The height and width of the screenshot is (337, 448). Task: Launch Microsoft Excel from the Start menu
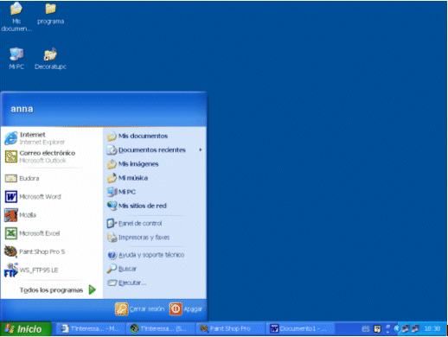(33, 233)
